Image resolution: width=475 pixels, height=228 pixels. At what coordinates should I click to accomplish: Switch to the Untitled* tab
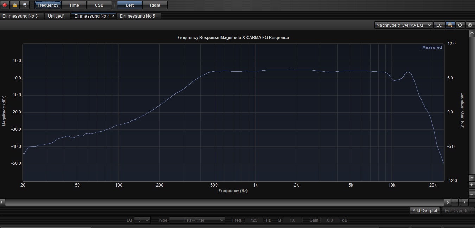(x=56, y=16)
